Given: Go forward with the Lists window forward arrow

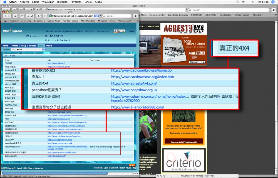Looking at the screenshot, I should (x=9, y=16).
